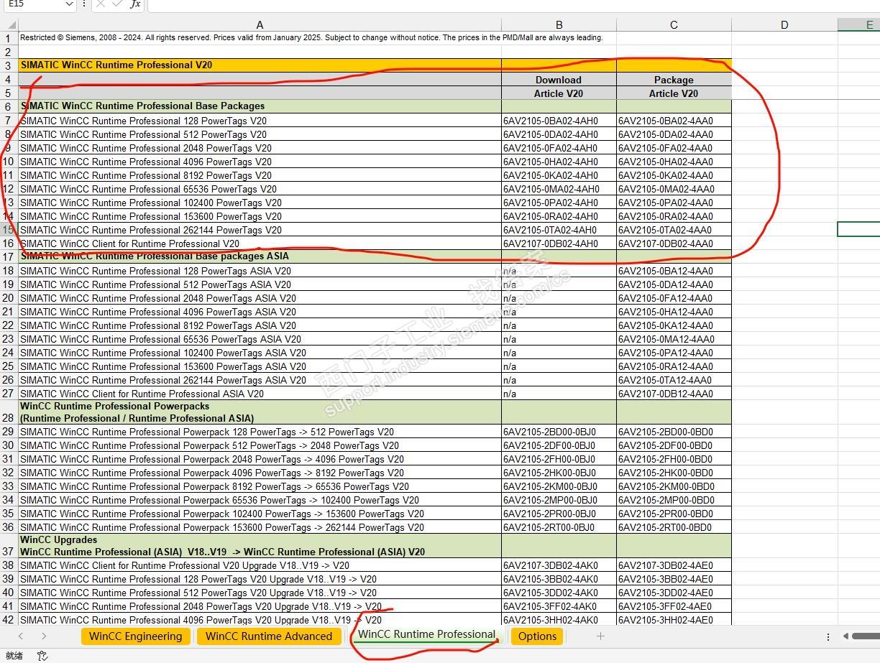Click the formula bar vertical dots handle
The height and width of the screenshot is (663, 880).
click(x=84, y=4)
